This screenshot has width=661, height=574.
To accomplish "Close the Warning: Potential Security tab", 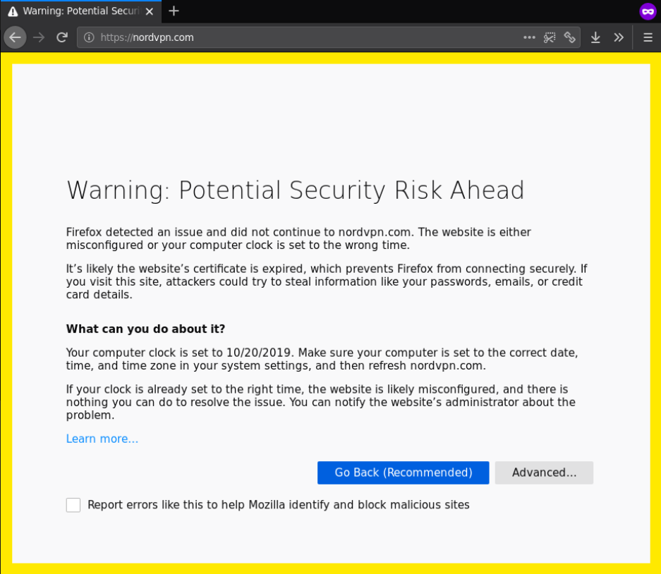I will point(150,11).
